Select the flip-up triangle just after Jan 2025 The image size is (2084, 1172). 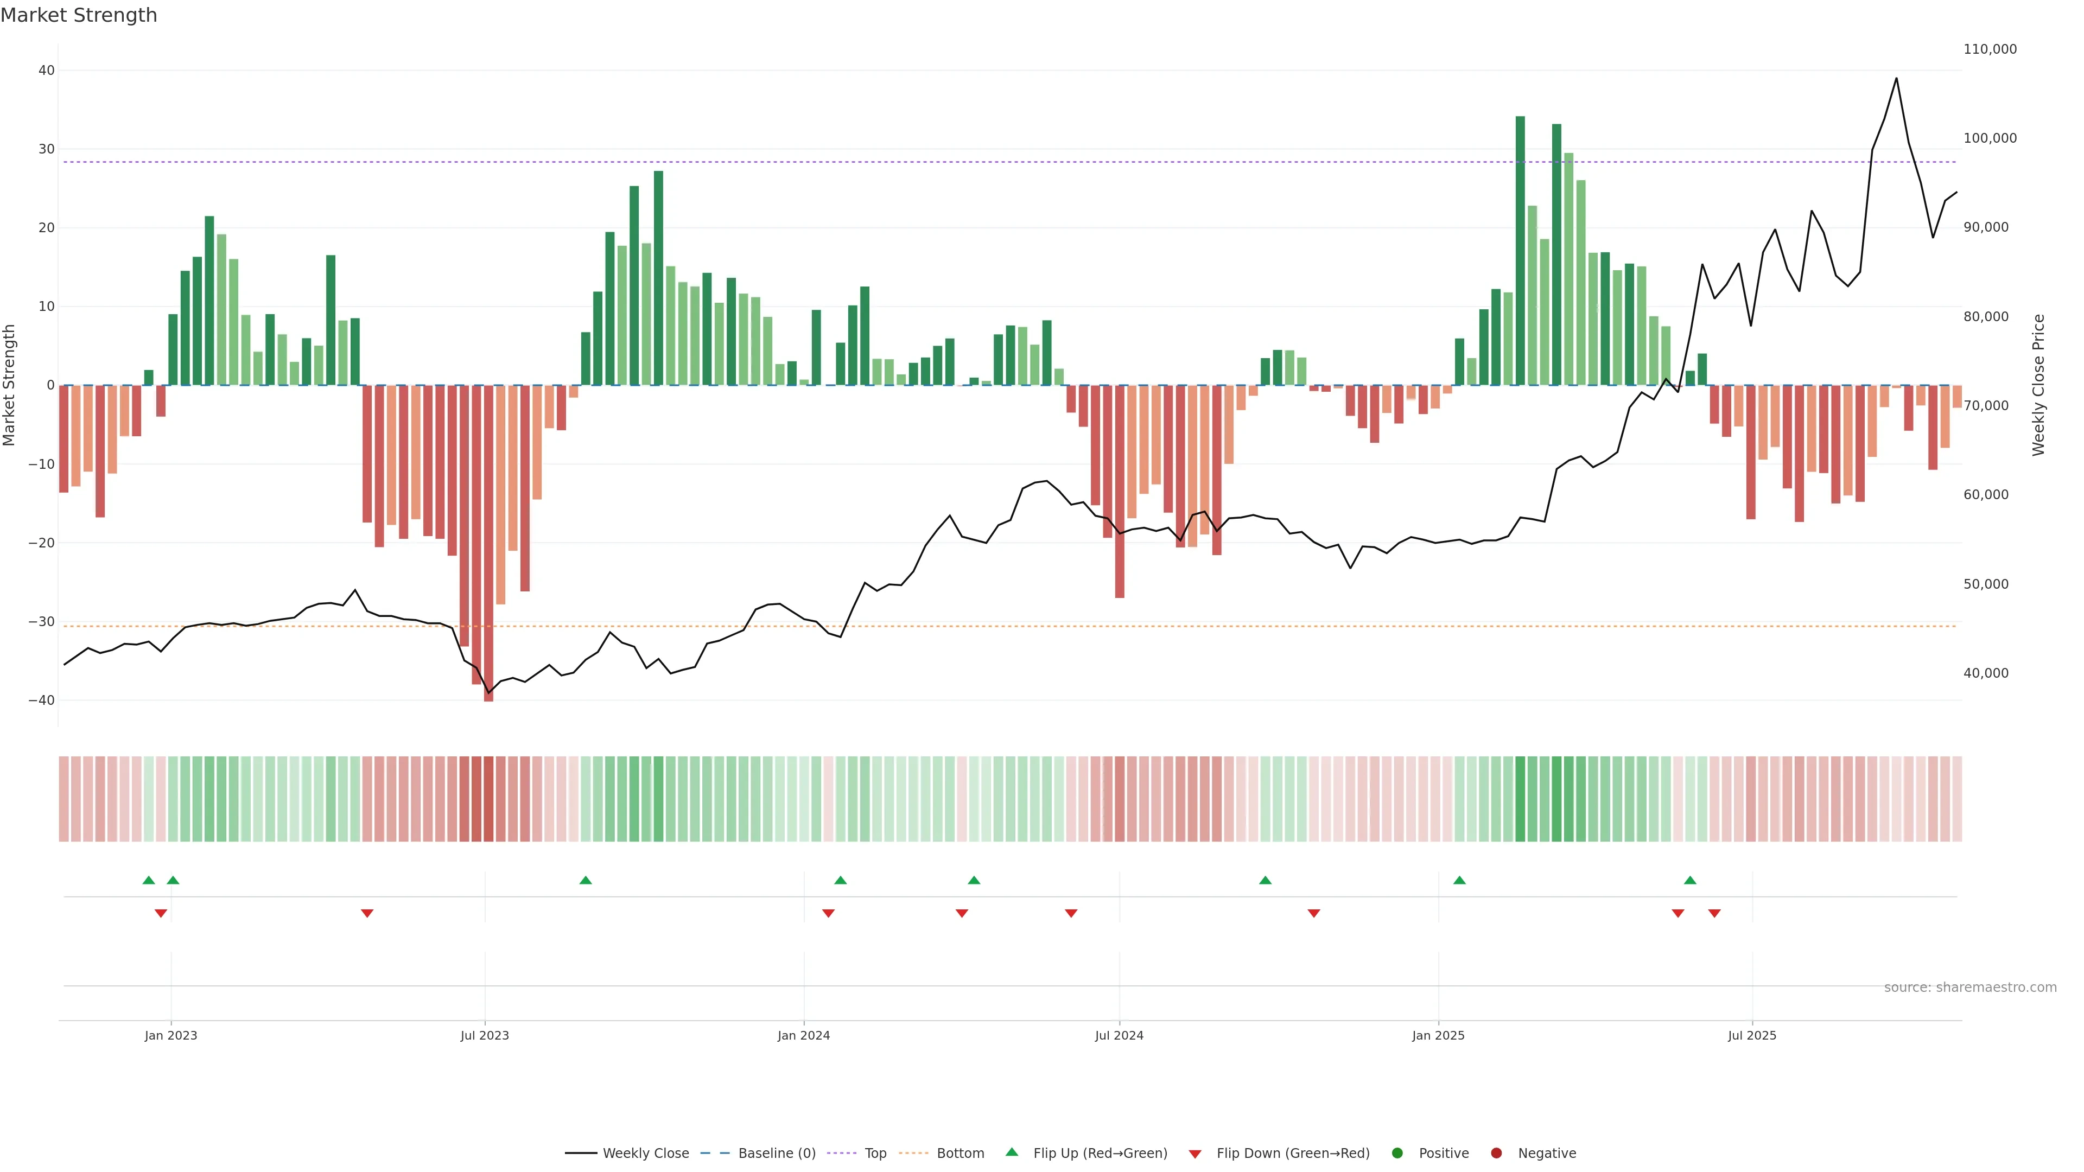pos(1459,880)
